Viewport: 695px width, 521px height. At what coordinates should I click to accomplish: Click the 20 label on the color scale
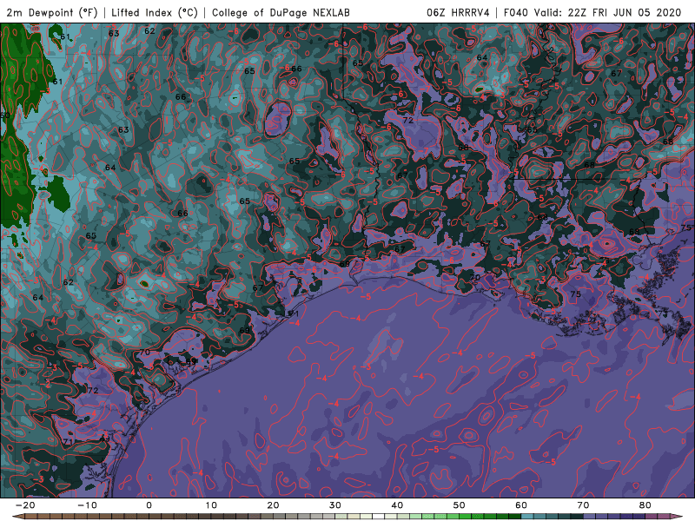(273, 505)
